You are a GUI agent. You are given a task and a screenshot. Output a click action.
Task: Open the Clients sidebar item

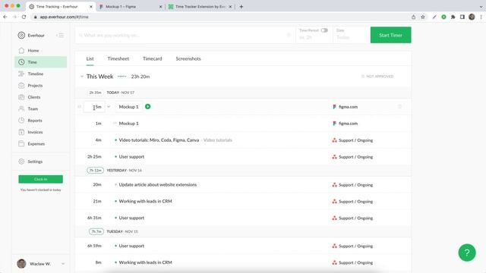click(33, 97)
